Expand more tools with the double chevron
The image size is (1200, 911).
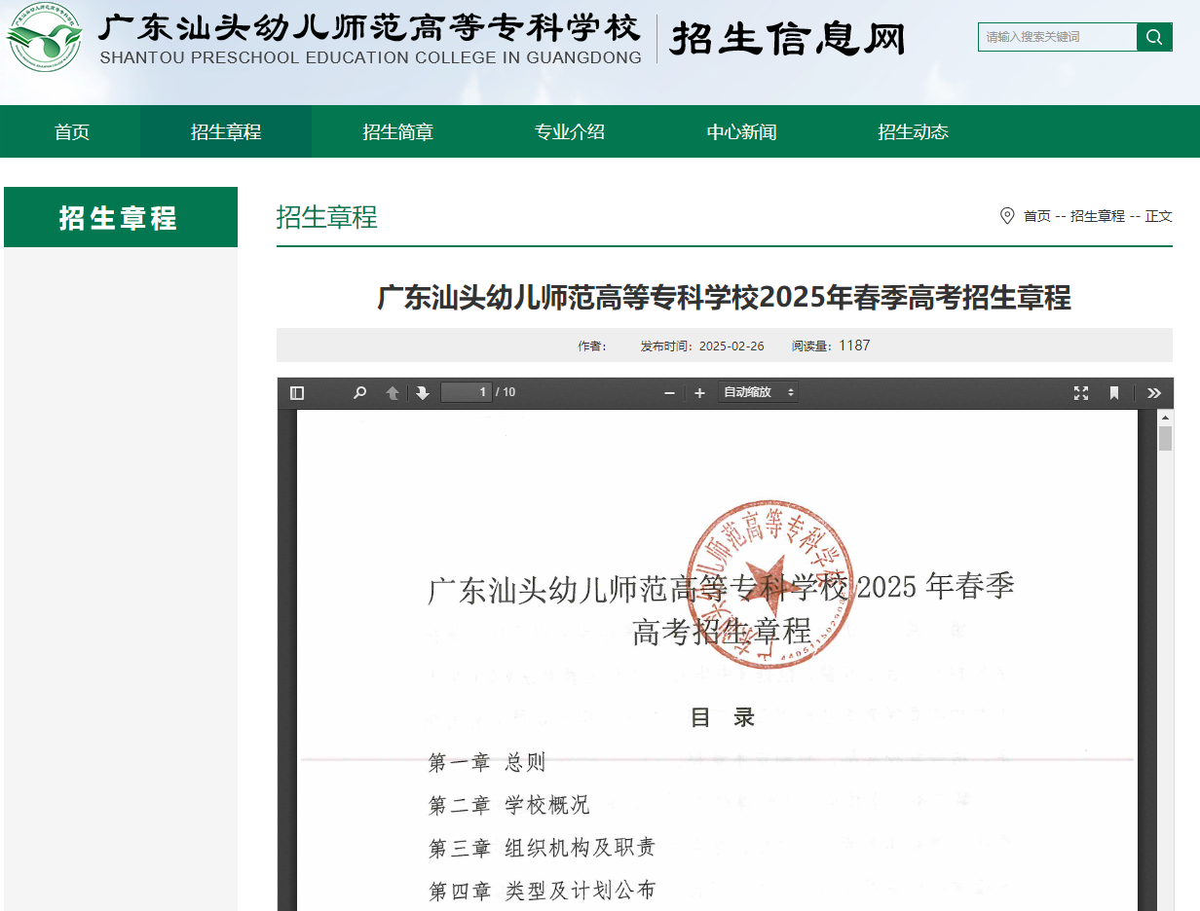click(x=1154, y=392)
